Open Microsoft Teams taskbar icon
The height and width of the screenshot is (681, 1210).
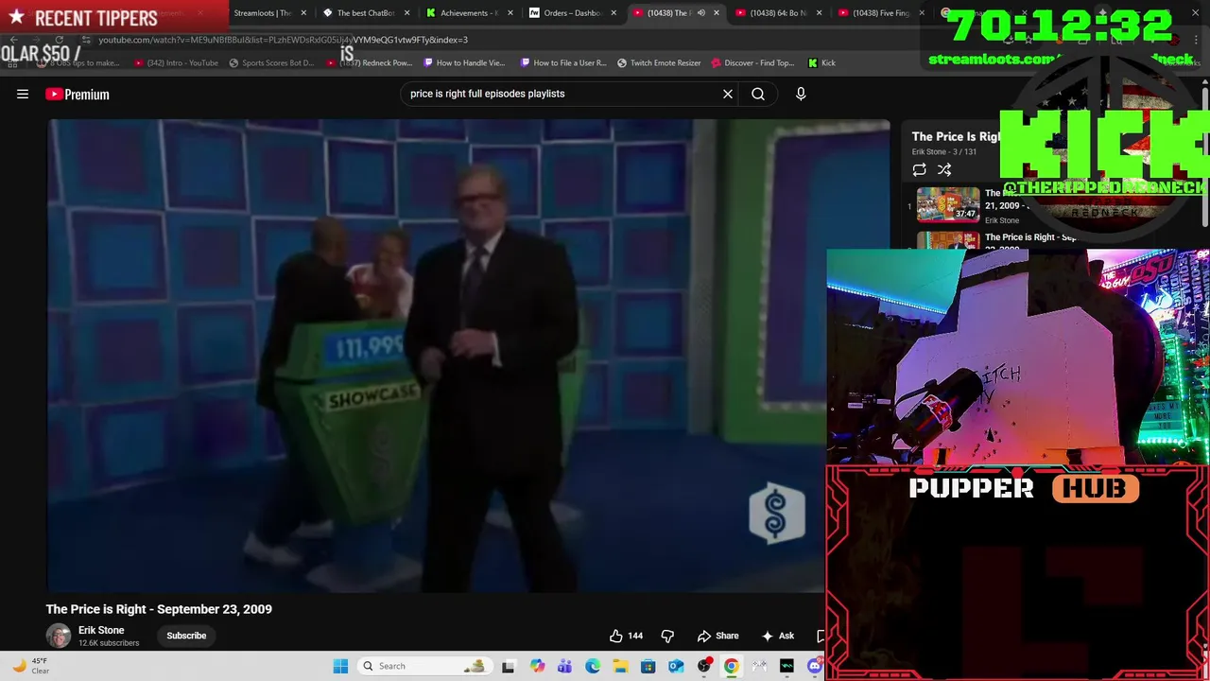[x=565, y=666]
